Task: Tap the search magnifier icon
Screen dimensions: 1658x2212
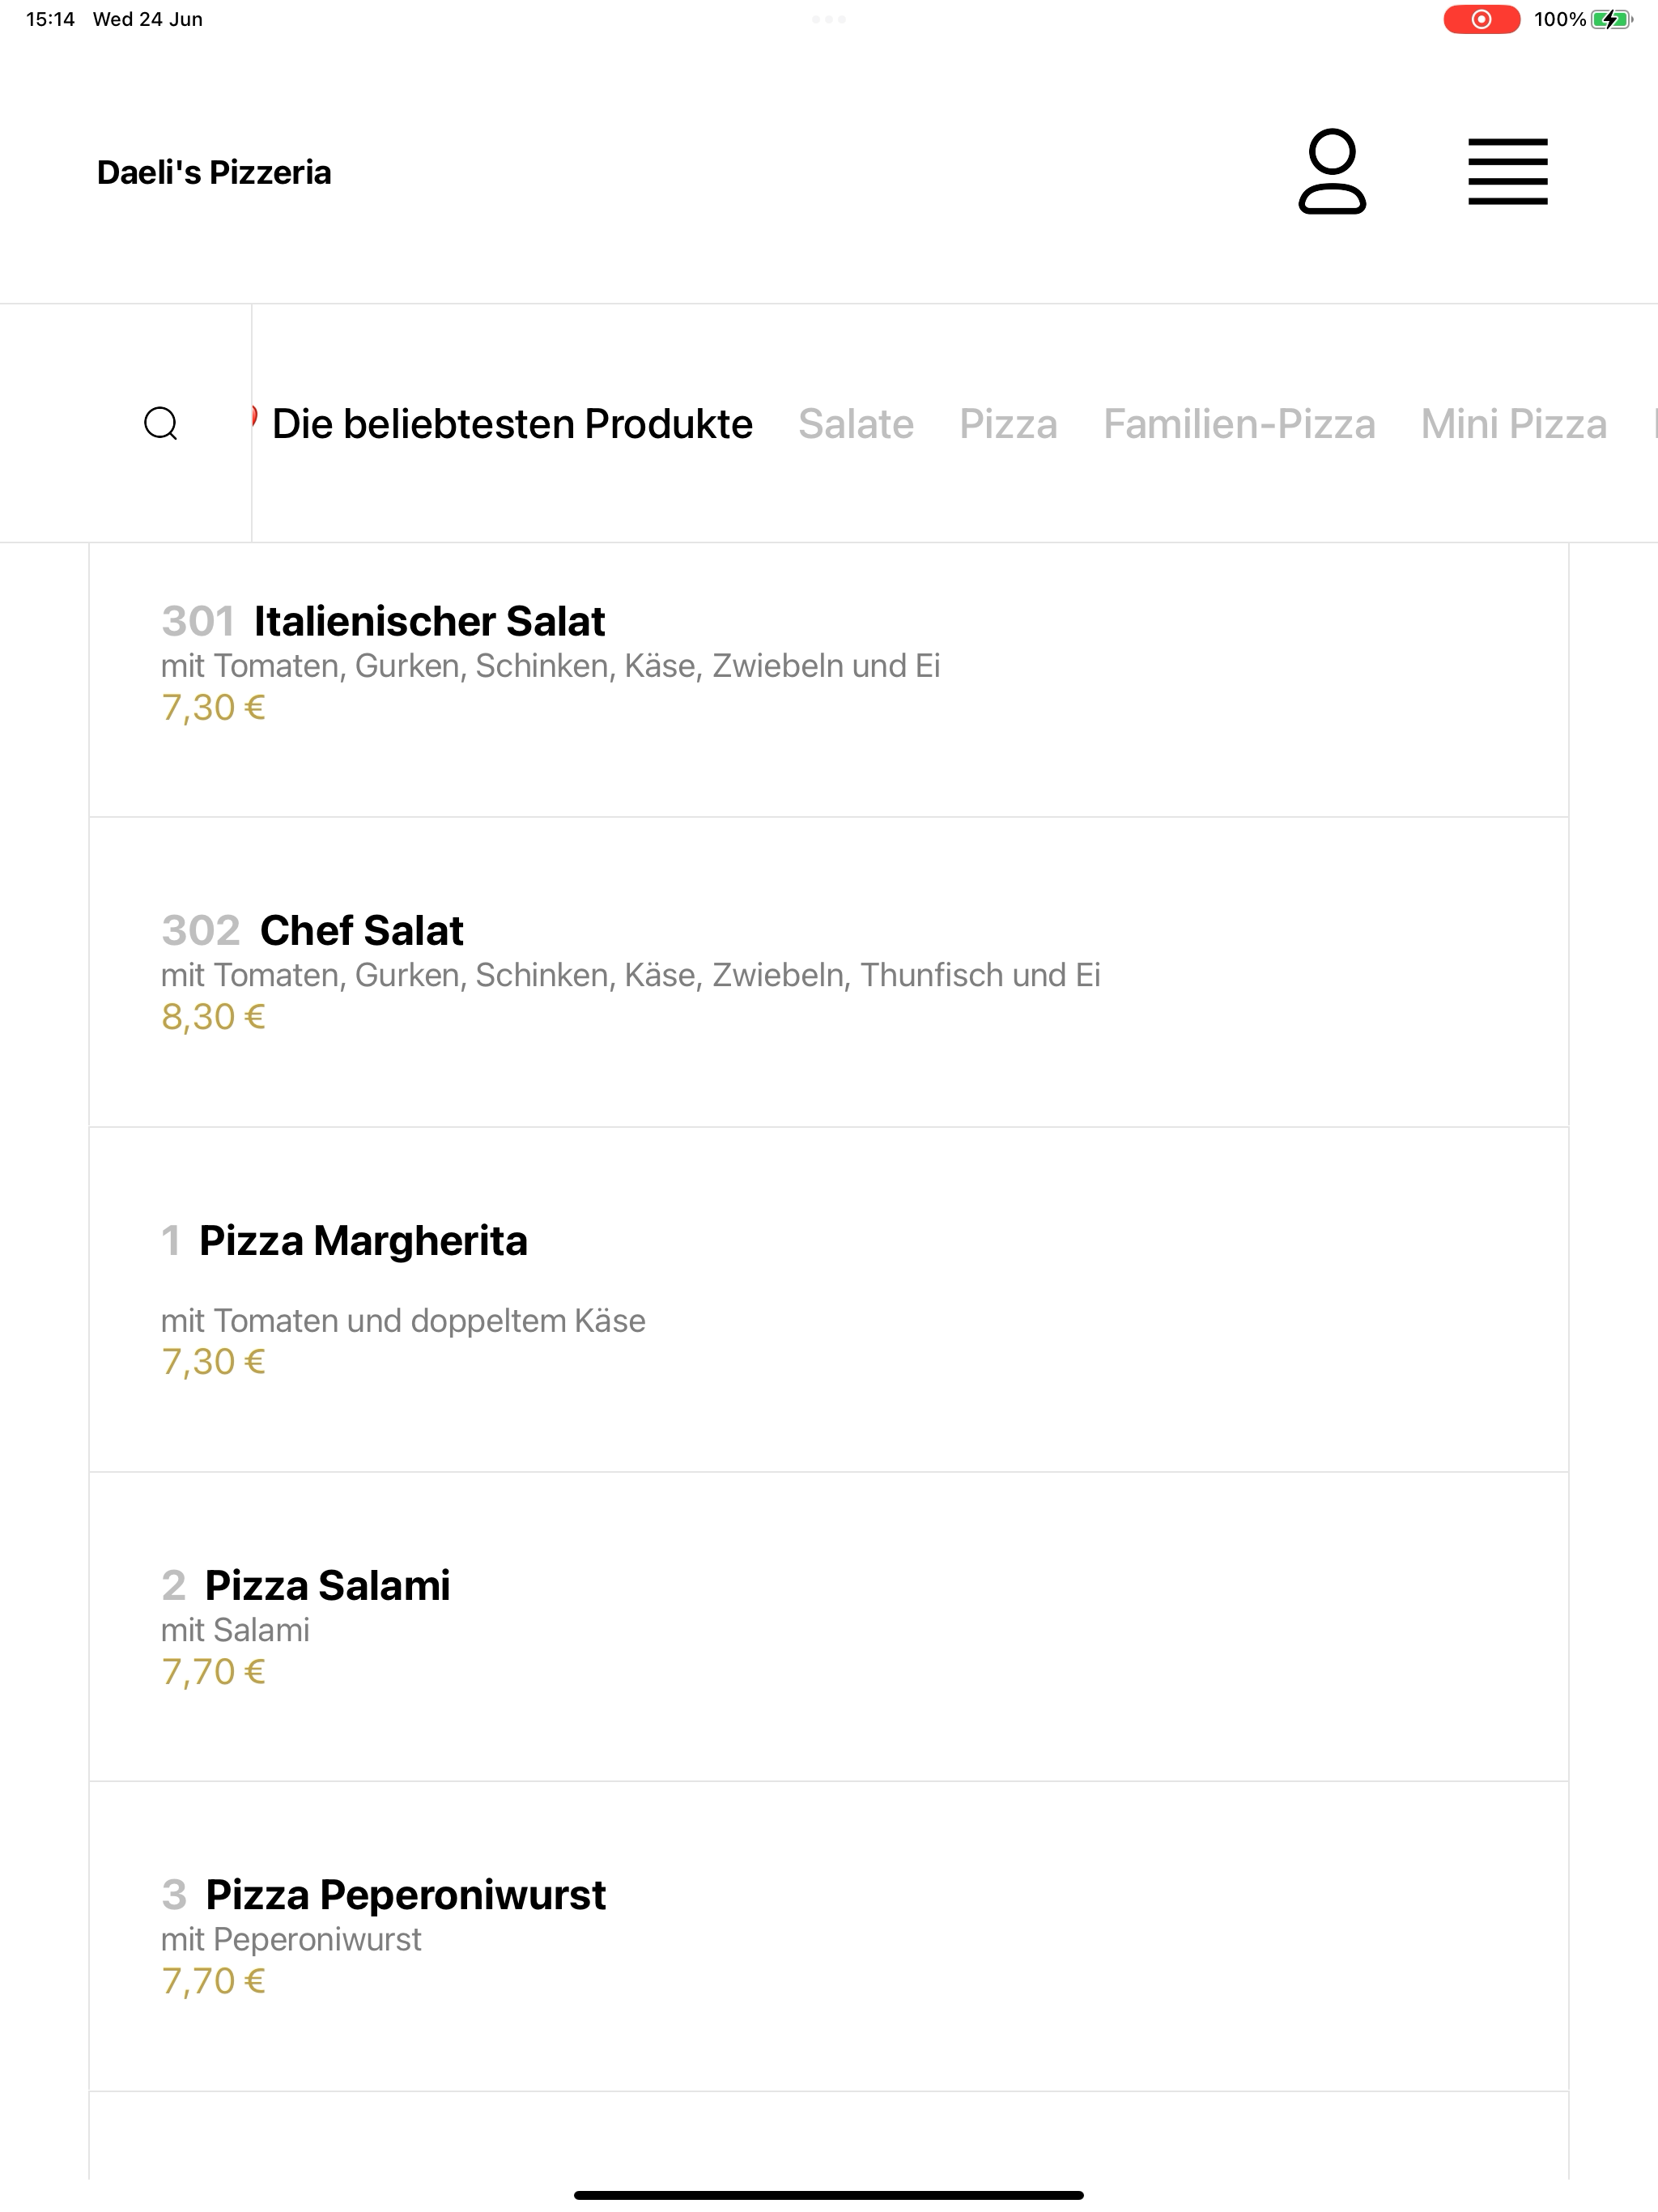Action: click(x=161, y=423)
